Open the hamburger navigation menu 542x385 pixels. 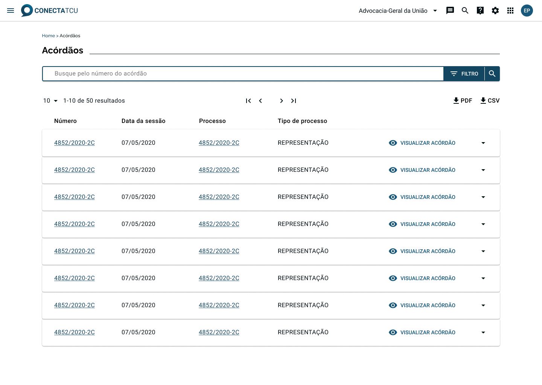pyautogui.click(x=11, y=11)
